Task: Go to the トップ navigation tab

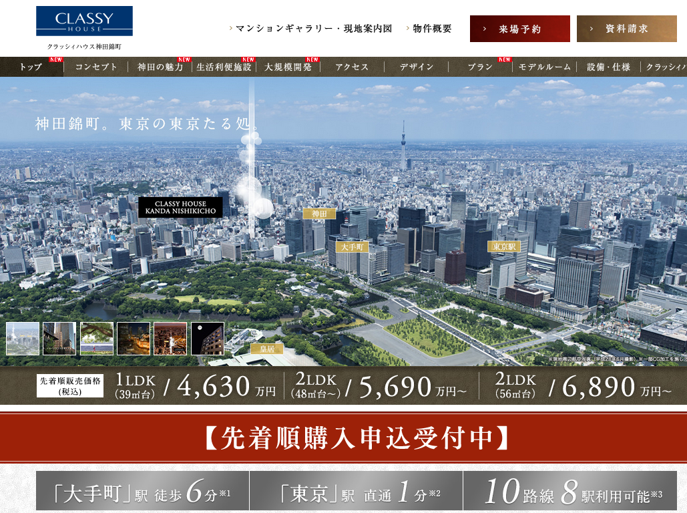Action: click(x=31, y=67)
